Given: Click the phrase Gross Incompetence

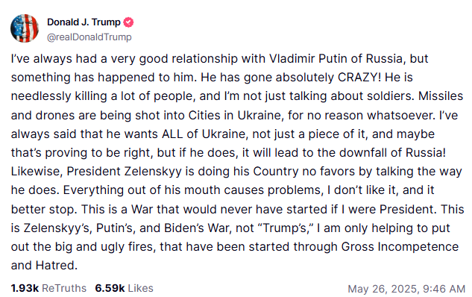Looking at the screenshot, I should coord(400,247).
